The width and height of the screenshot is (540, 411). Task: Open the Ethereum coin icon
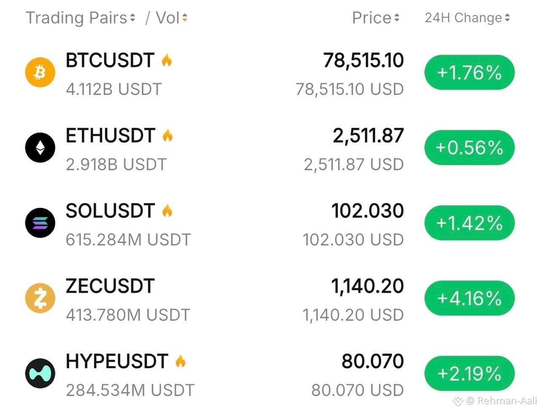click(40, 148)
